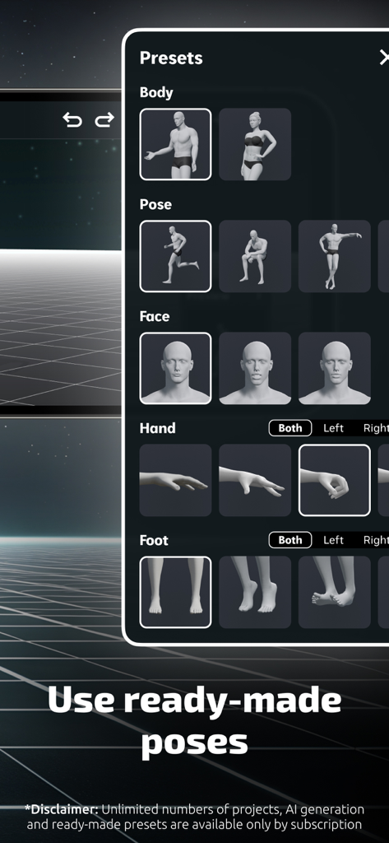The width and height of the screenshot is (389, 843).
Task: Undo the last action with the undo arrow
Action: (72, 120)
